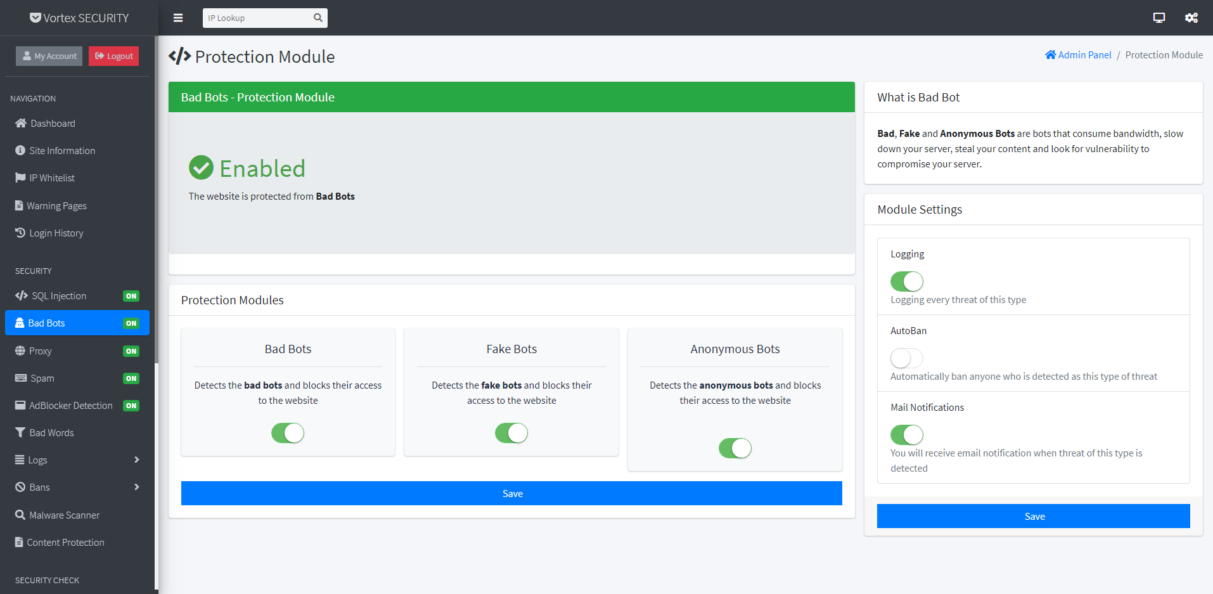Click the Admin Panel breadcrumb link
This screenshot has height=594, width=1213.
coord(1084,55)
